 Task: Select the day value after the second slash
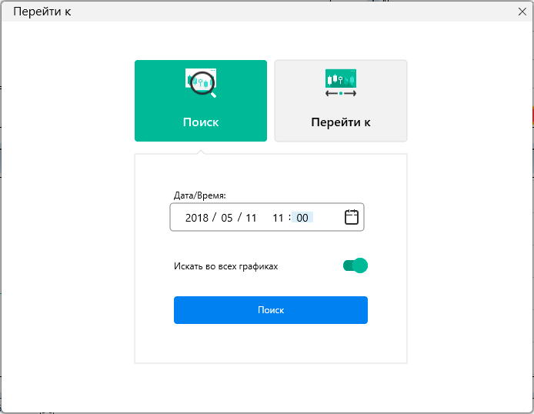[251, 218]
